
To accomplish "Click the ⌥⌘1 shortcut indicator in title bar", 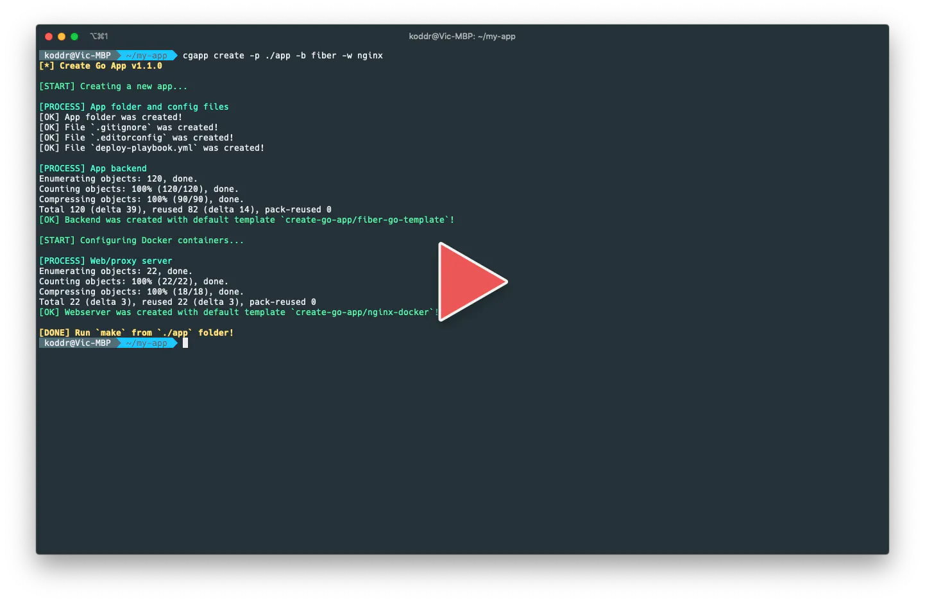I will click(x=99, y=37).
